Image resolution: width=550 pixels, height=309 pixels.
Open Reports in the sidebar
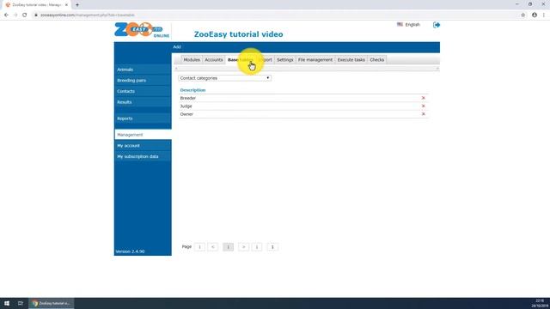pos(143,118)
